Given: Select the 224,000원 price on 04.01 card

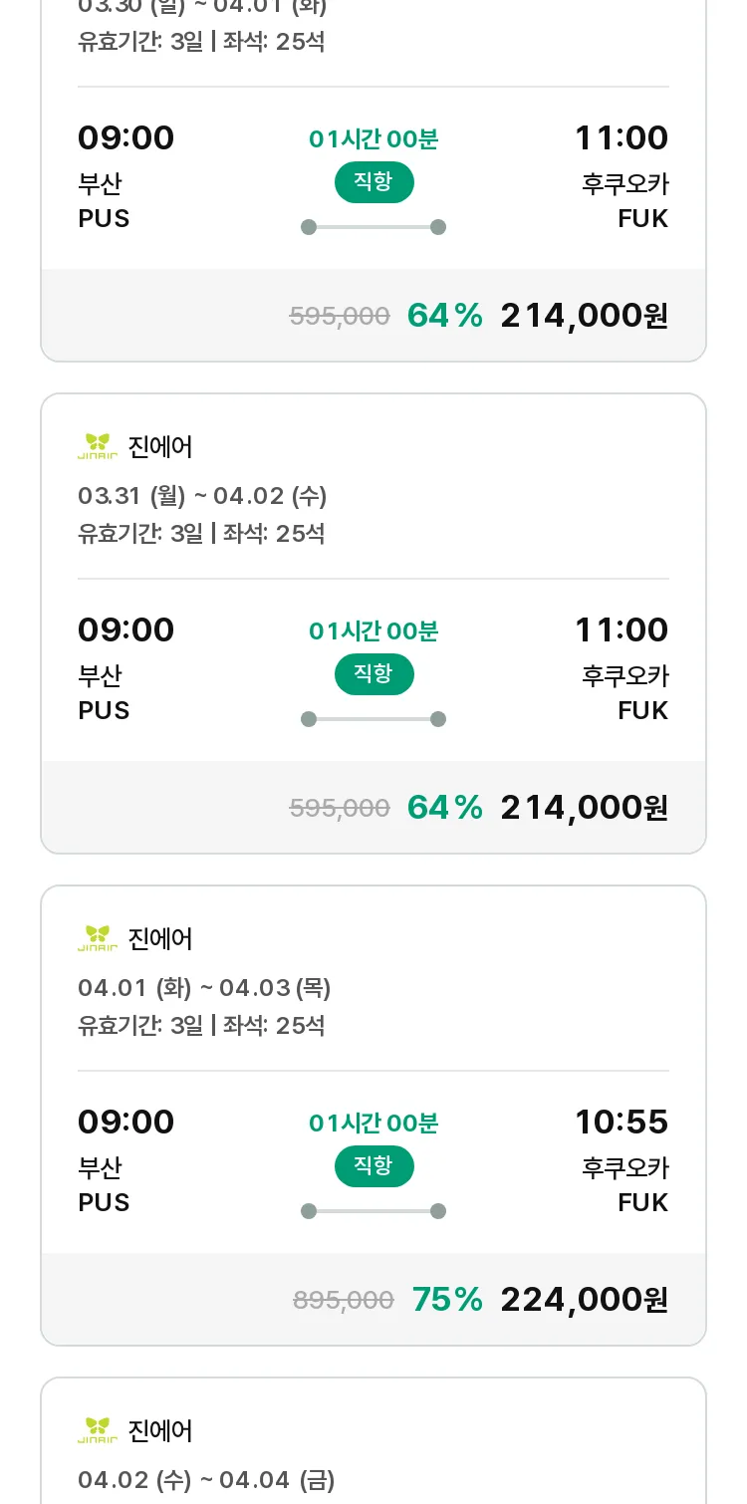Looking at the screenshot, I should pyautogui.click(x=585, y=1300).
